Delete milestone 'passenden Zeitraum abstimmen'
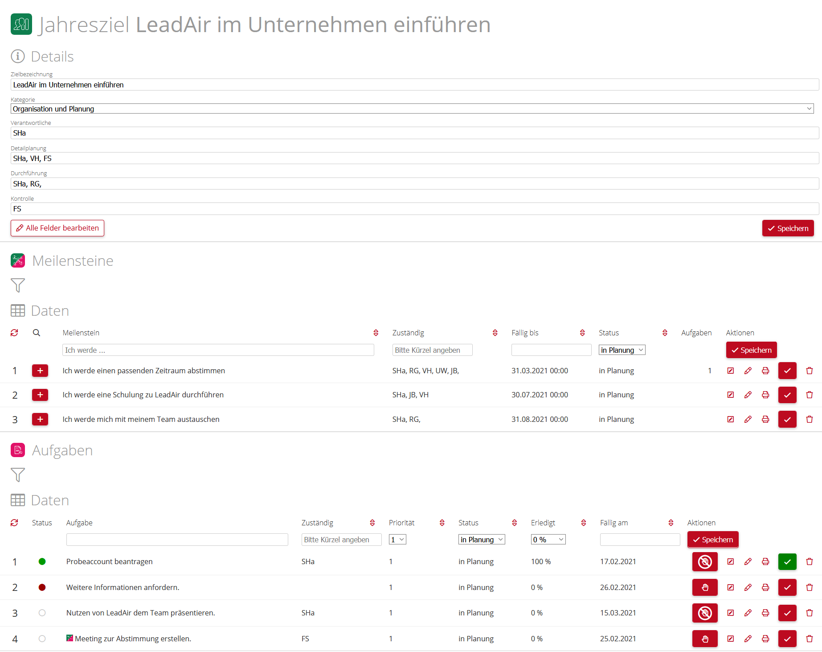This screenshot has height=652, width=822. [810, 371]
